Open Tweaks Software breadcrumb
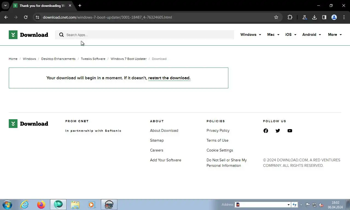This screenshot has height=210, width=350. point(93,59)
